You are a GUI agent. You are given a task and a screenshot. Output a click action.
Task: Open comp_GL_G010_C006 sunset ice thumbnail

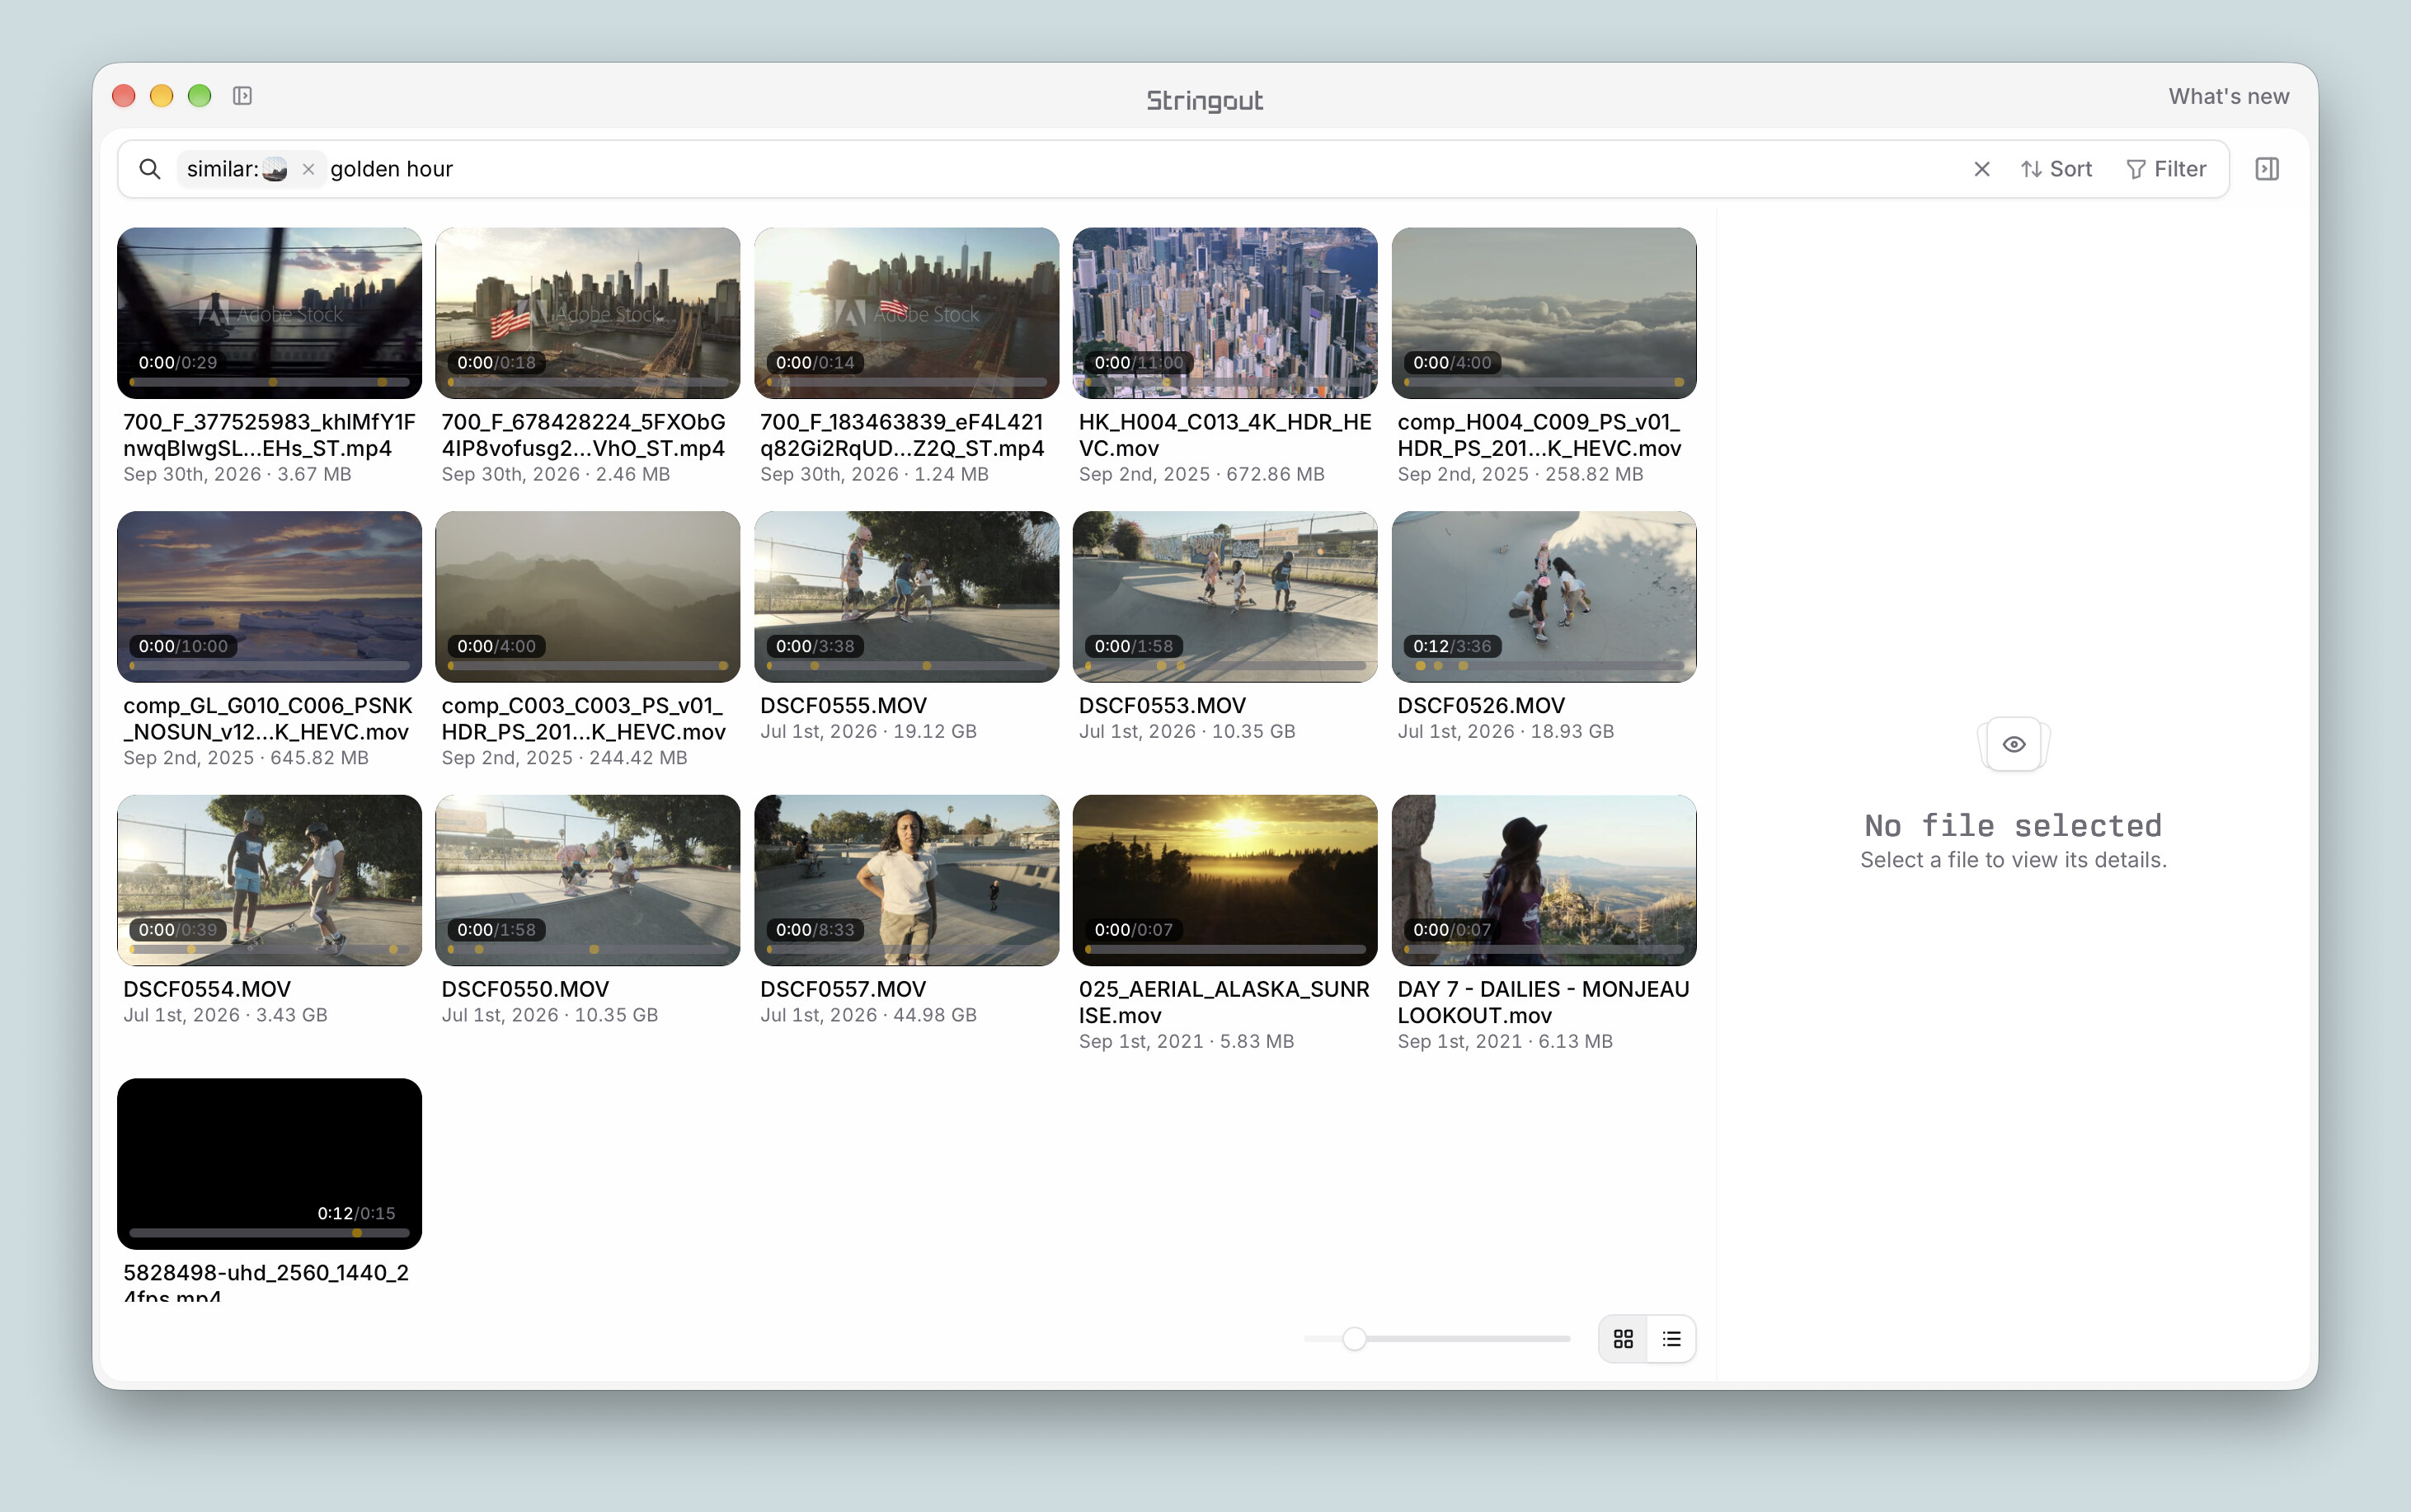(269, 596)
